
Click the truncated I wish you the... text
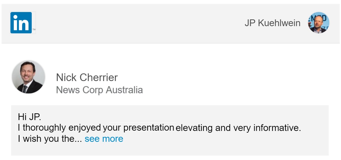pyautogui.click(x=50, y=139)
